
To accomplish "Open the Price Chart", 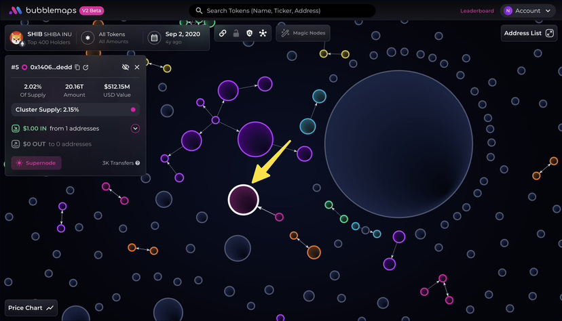I will click(31, 308).
